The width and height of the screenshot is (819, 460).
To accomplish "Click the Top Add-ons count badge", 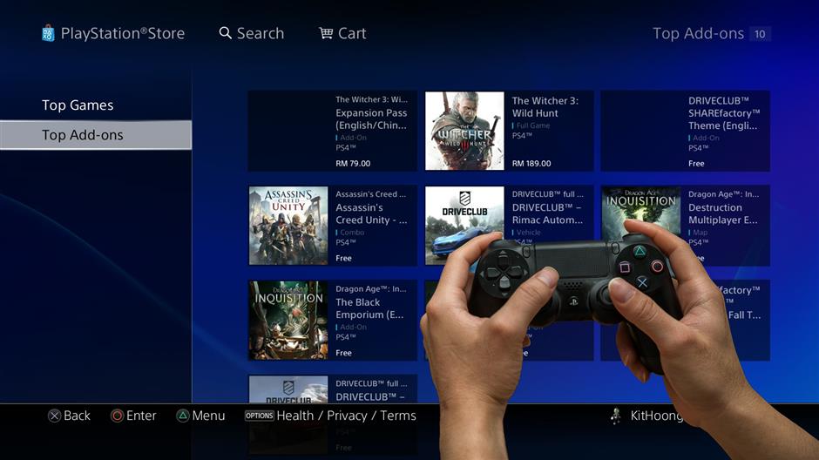I will (760, 34).
